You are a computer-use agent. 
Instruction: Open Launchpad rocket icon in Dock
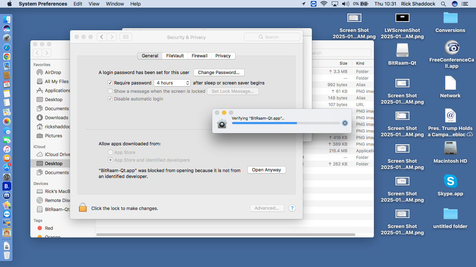tap(7, 38)
